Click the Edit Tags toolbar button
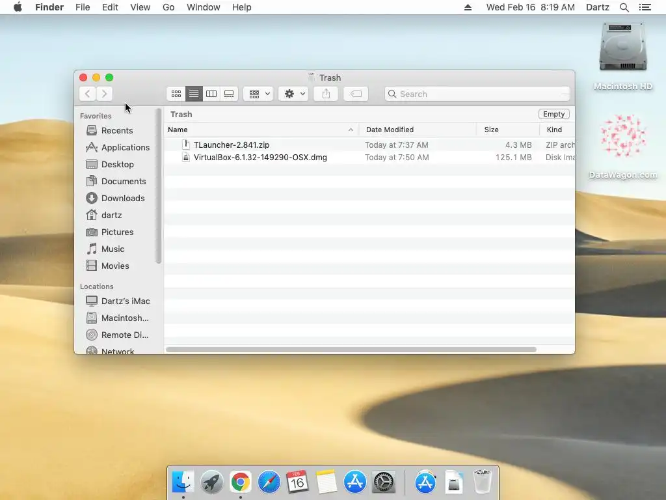 tap(356, 94)
